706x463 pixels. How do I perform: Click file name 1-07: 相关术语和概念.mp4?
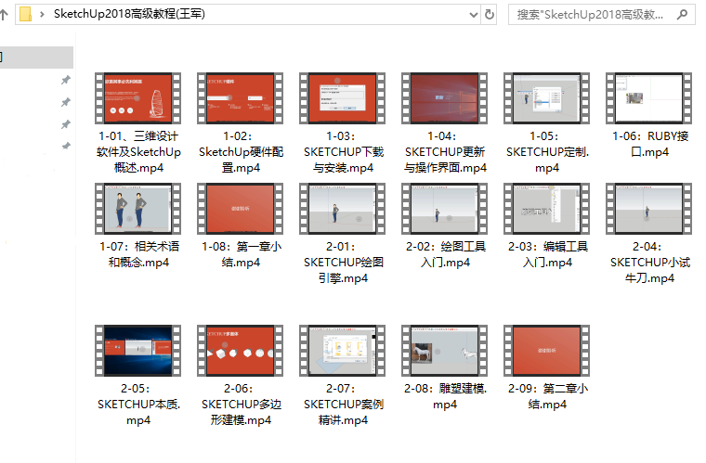tap(138, 254)
